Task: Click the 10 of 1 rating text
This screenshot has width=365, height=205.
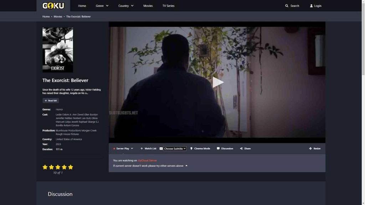Action: [x=58, y=173]
